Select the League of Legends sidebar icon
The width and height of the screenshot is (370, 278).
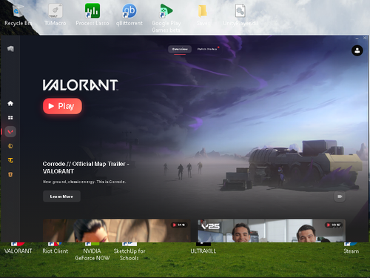pos(10,146)
